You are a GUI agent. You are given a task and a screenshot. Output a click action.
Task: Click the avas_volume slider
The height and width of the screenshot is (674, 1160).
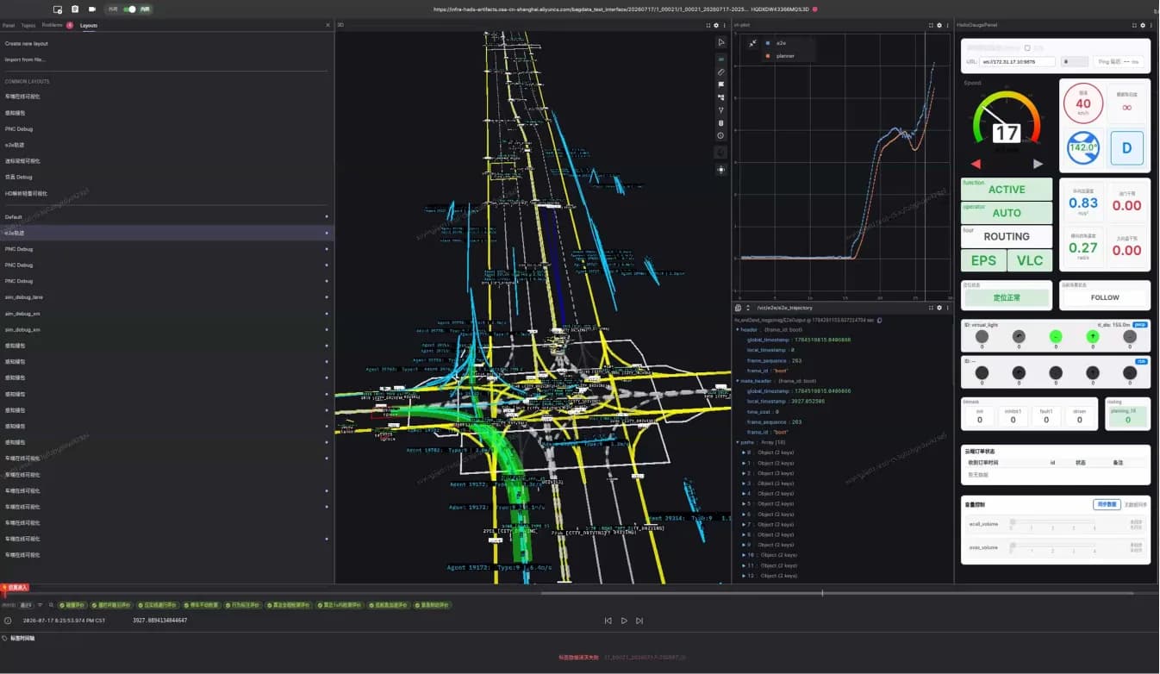[x=1053, y=546]
